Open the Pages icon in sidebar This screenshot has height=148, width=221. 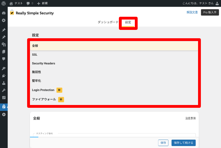click(x=4, y=52)
